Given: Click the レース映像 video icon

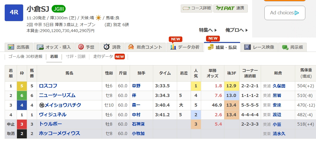Looking at the screenshot, I should click(x=247, y=47).
